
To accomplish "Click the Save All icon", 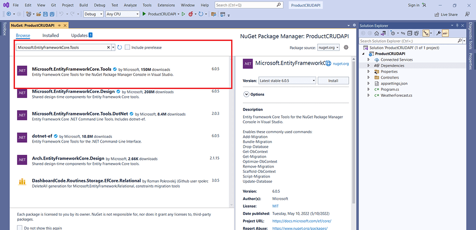I will click(52, 14).
